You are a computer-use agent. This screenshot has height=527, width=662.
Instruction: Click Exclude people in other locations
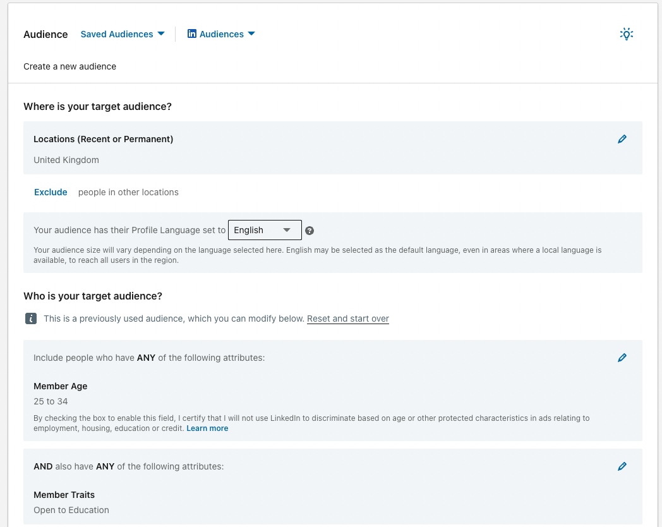coord(51,192)
